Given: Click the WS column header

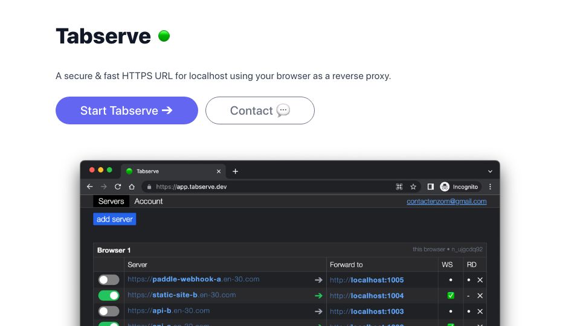Looking at the screenshot, I should (x=447, y=264).
